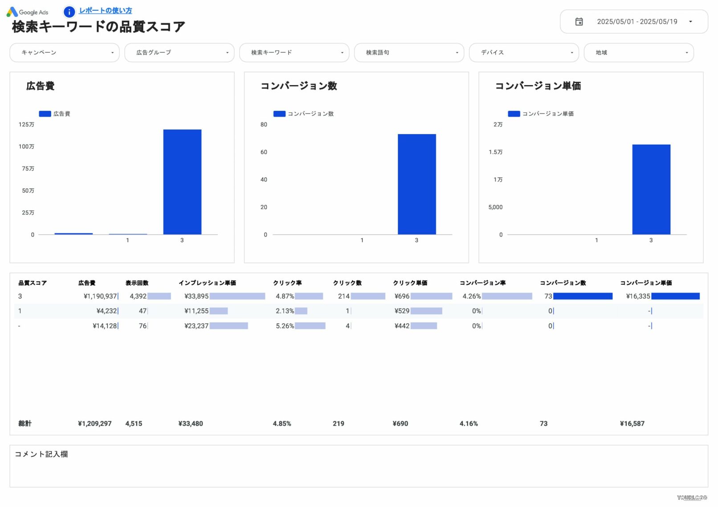Screen dimensions: 718x507
Task: Open the キャンペーン filter dropdown
Action: pos(64,53)
